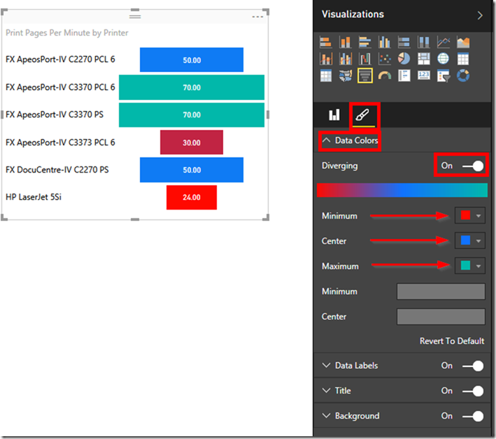Open the chart's more options ellipsis
The image size is (496, 439).
257,17
